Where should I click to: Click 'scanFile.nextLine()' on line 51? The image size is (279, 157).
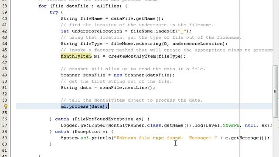pyautogui.click(x=126, y=88)
